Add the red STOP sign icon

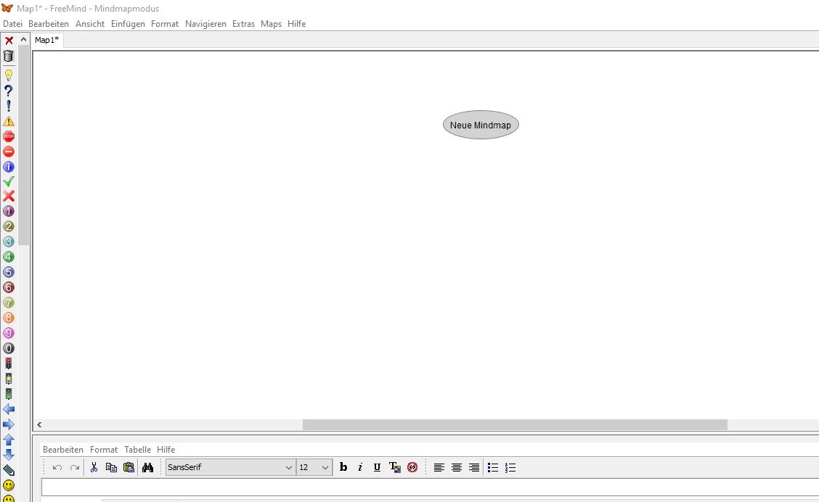(9, 136)
